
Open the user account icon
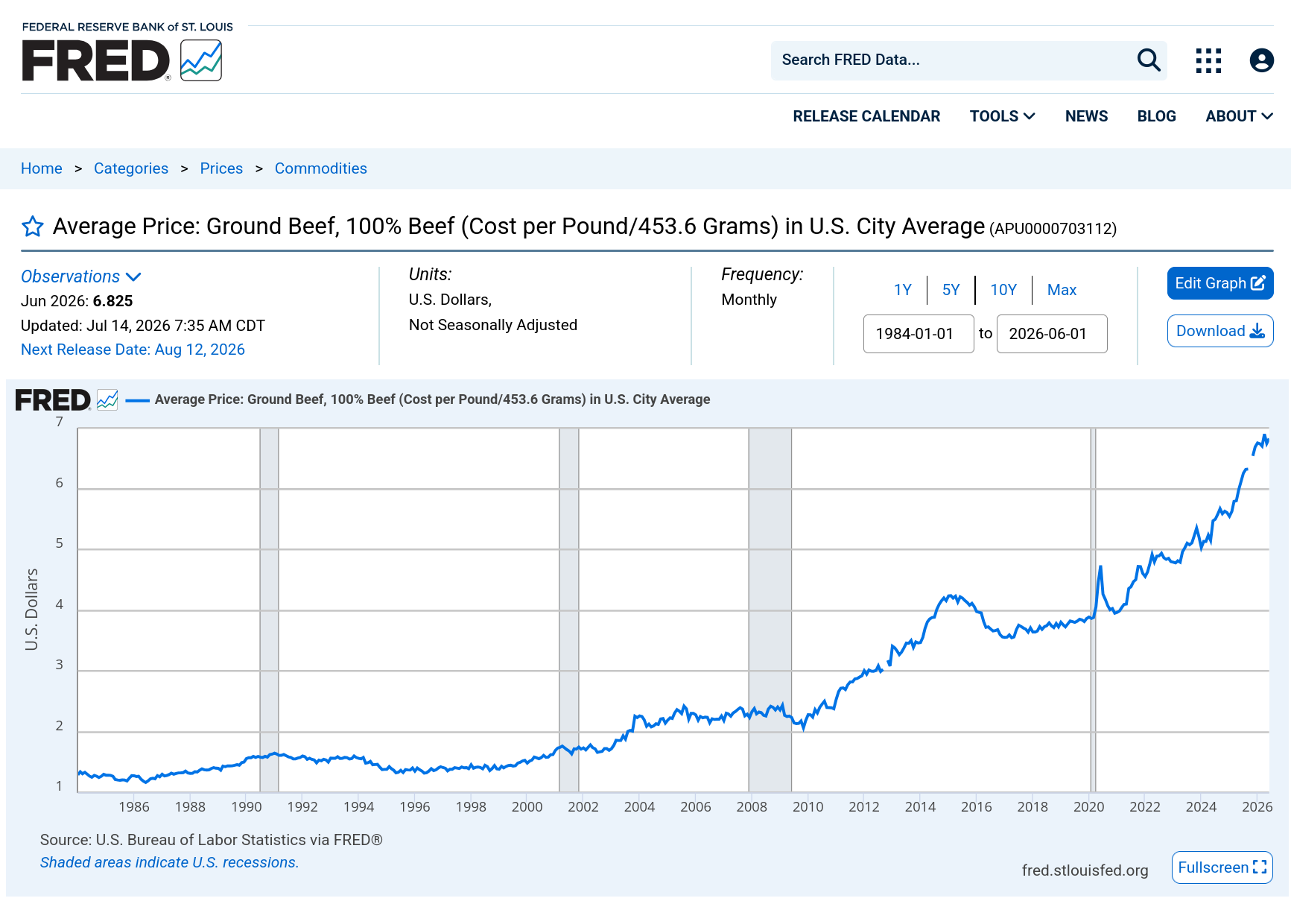coord(1261,60)
